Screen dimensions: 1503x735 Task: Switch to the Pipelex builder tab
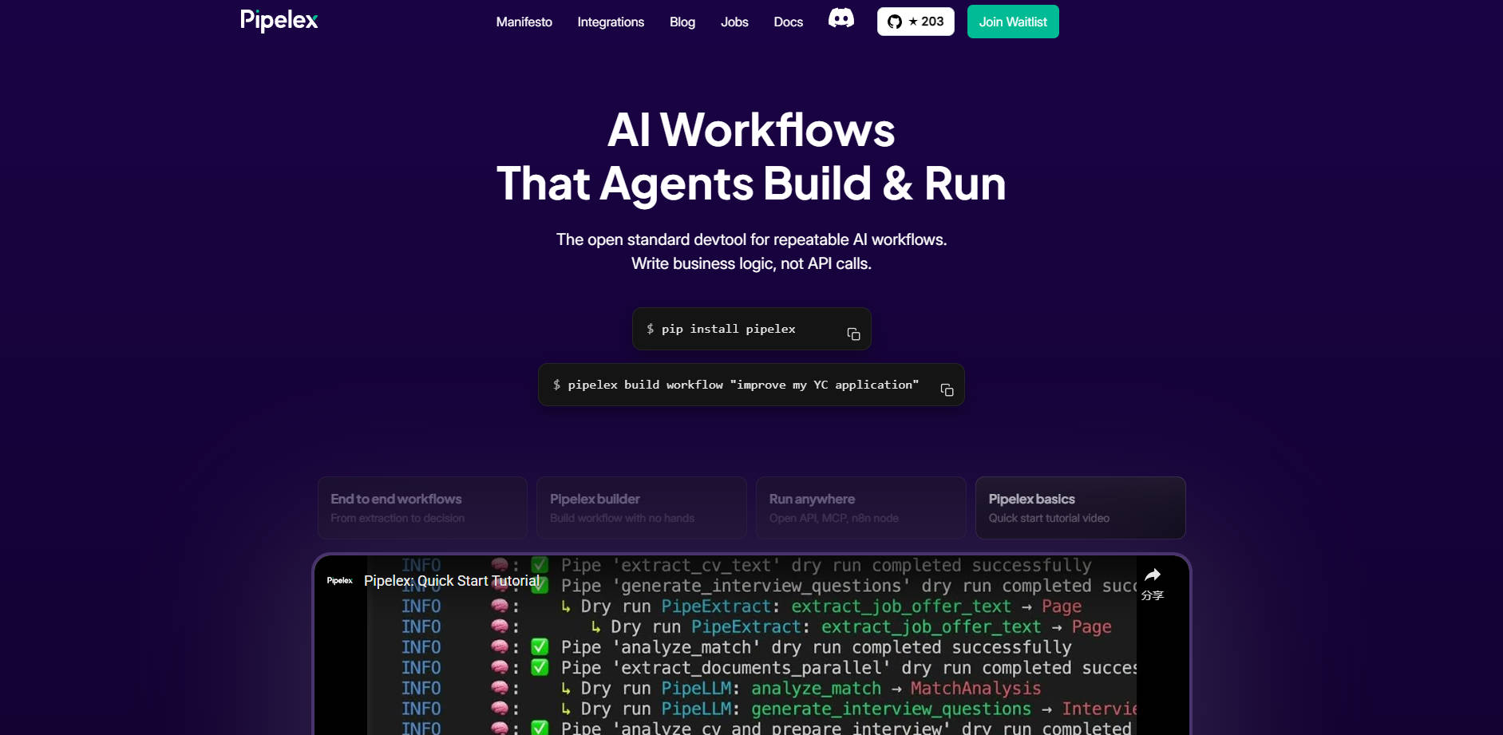[x=641, y=508]
